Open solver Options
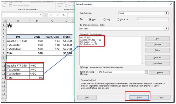Viewport: 176px width, 104px height. [x=159, y=73]
